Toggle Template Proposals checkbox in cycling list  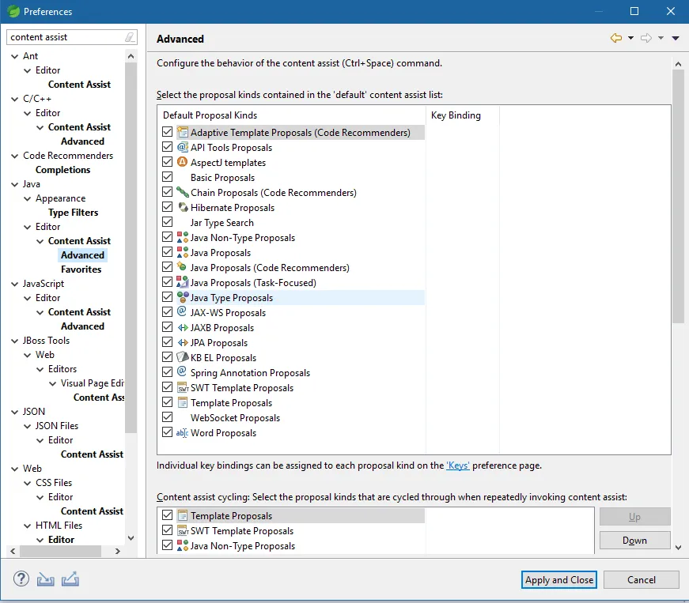167,514
